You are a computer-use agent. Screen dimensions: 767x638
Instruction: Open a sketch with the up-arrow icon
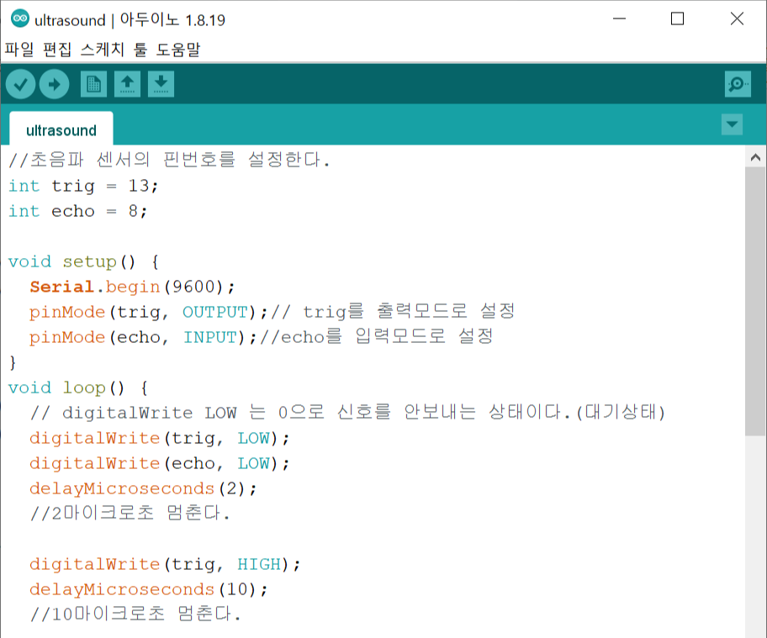pos(127,84)
